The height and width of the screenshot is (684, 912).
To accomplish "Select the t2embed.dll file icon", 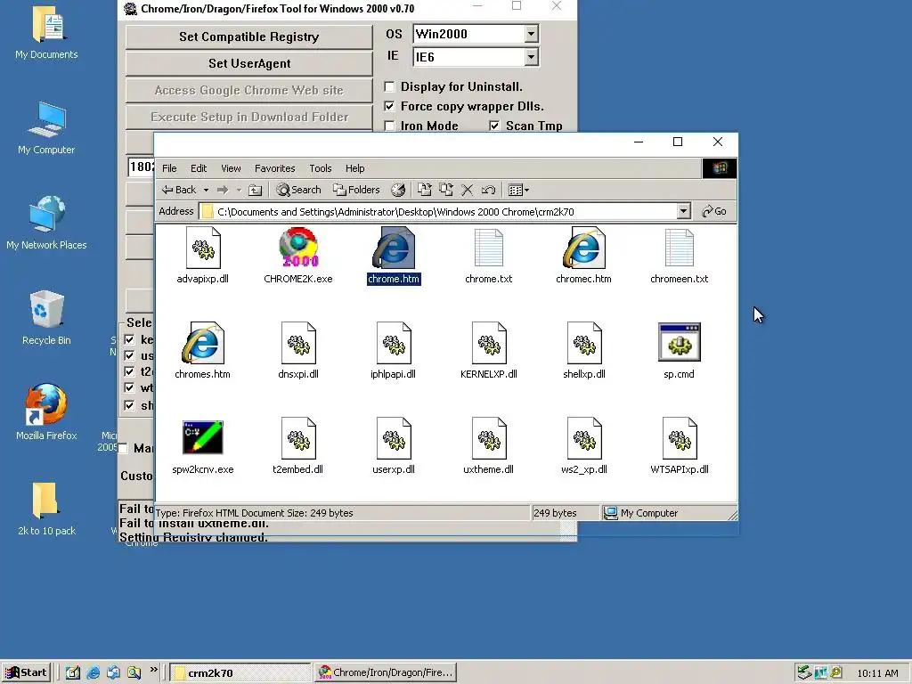I will 298,438.
